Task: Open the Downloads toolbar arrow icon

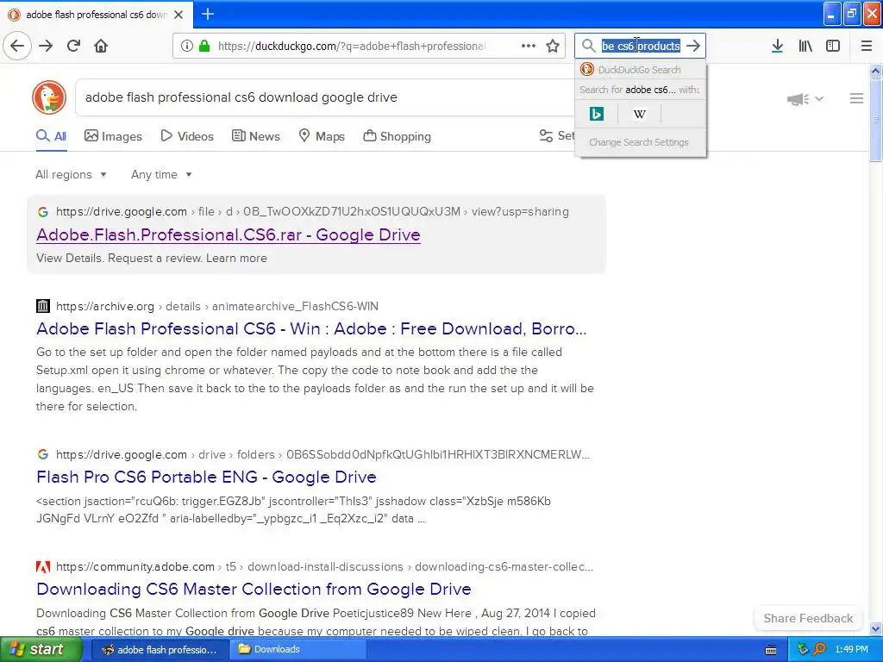Action: [x=777, y=46]
